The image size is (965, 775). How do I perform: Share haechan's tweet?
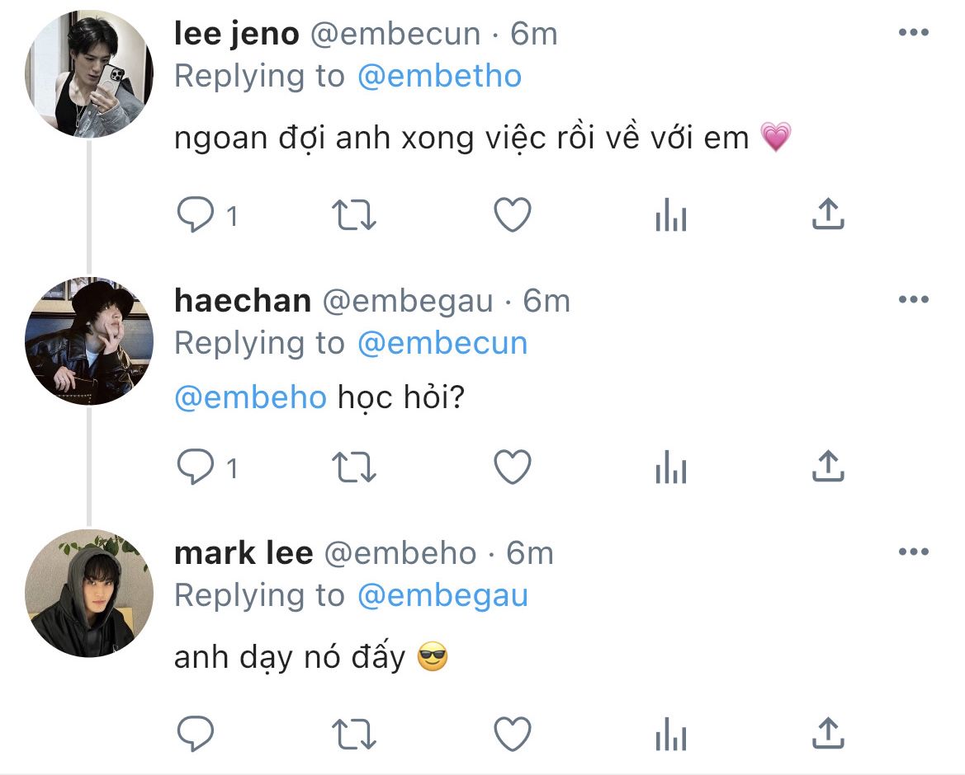(x=827, y=467)
